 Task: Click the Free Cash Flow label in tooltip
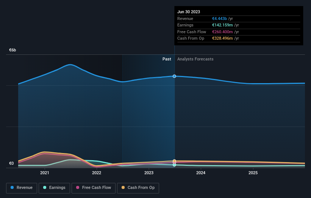192,32
